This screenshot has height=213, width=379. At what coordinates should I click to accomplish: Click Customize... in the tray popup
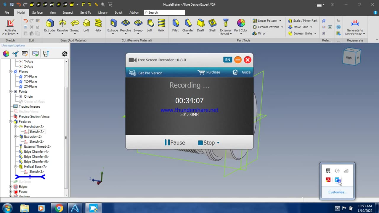click(x=337, y=192)
